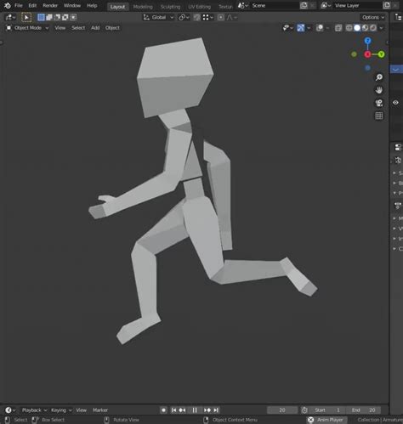403x424 pixels.
Task: Switch to wireframe viewport shading
Action: point(349,28)
